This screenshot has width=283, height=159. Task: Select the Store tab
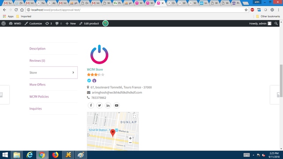coord(54,72)
